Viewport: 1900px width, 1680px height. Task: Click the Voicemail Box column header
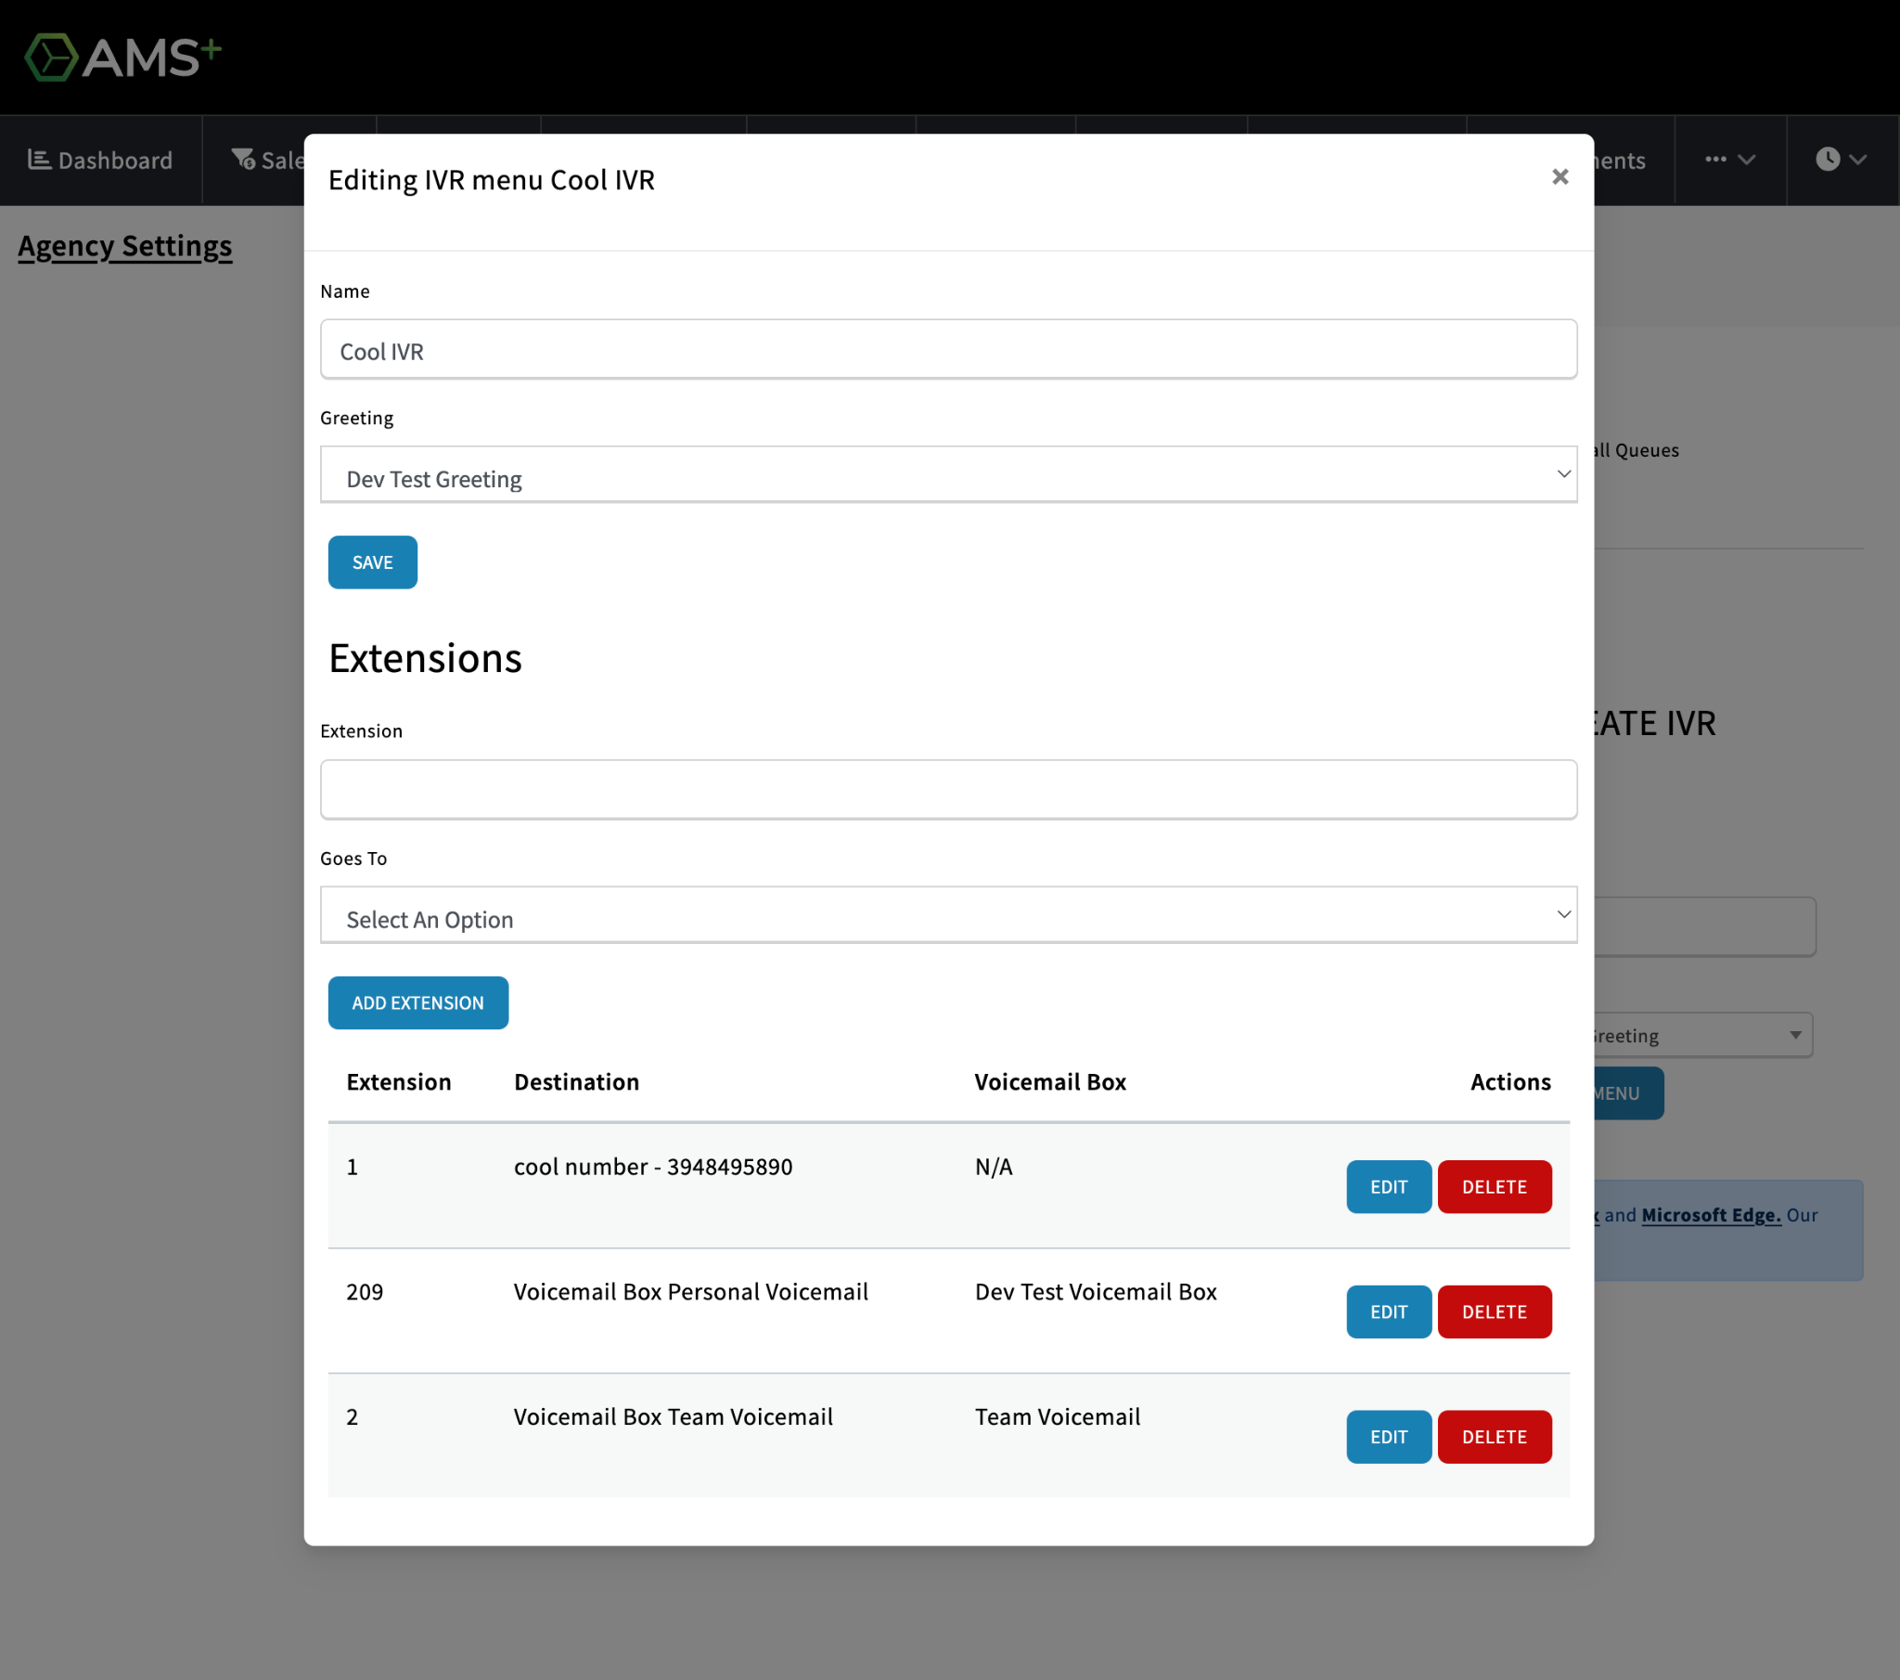pos(1050,1082)
